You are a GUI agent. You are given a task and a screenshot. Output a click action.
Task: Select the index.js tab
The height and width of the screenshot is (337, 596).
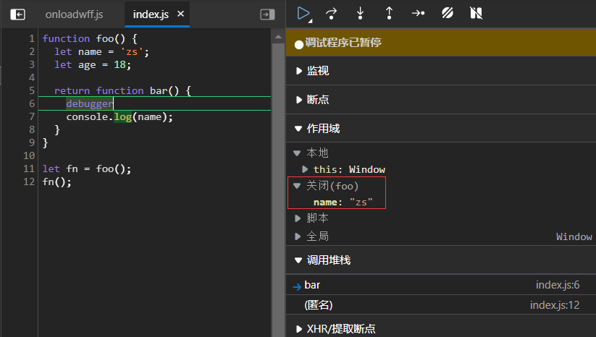click(151, 14)
